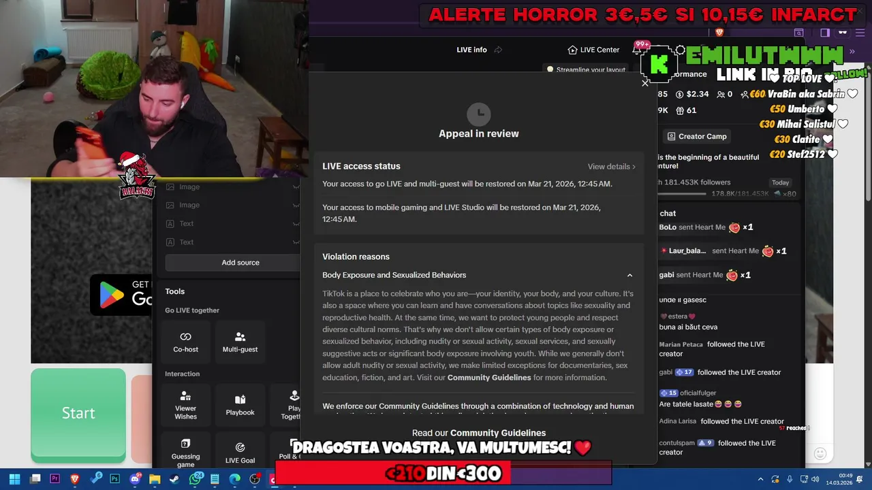
Task: Open File Explorer from the taskbar
Action: (155, 479)
